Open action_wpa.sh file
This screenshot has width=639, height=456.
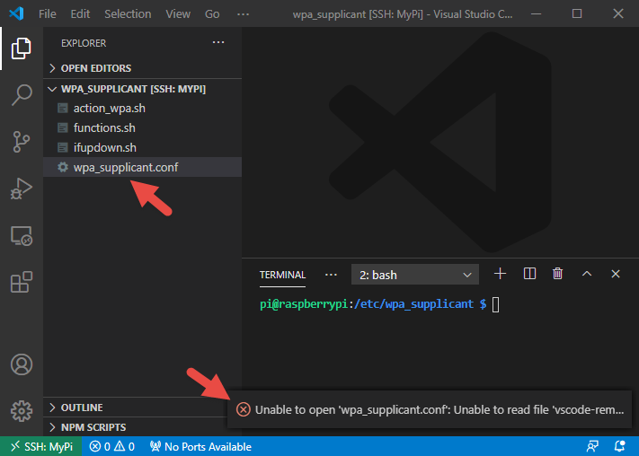(142, 108)
